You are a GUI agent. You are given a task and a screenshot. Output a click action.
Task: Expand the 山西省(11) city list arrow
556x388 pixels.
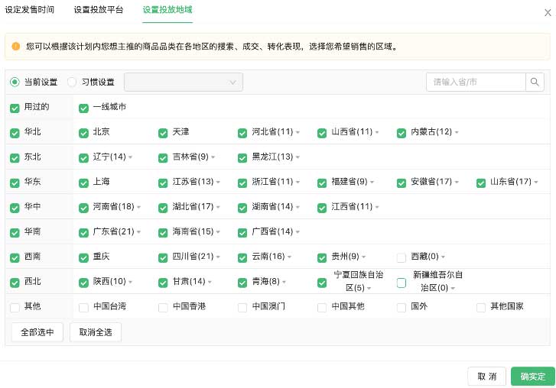(x=377, y=132)
